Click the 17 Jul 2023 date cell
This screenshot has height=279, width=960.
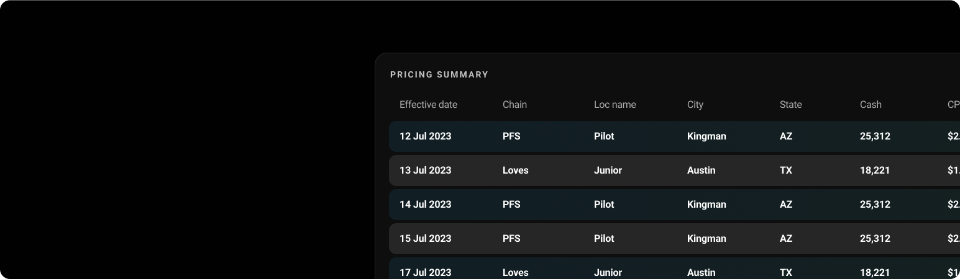coord(425,272)
